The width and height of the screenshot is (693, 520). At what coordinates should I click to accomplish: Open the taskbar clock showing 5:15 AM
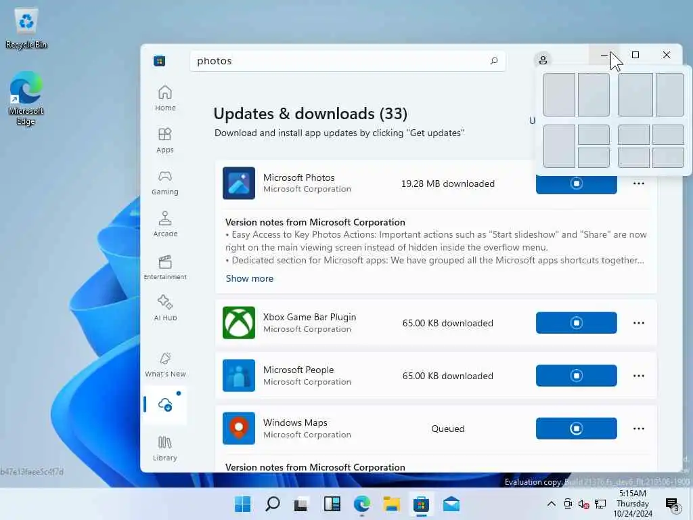point(633,503)
